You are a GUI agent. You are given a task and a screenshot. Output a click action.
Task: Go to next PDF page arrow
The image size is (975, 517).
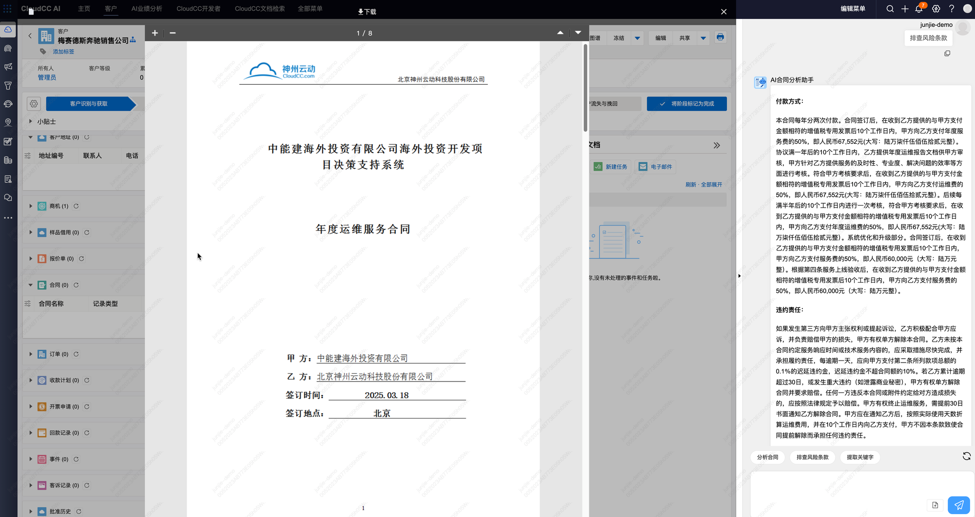point(578,33)
